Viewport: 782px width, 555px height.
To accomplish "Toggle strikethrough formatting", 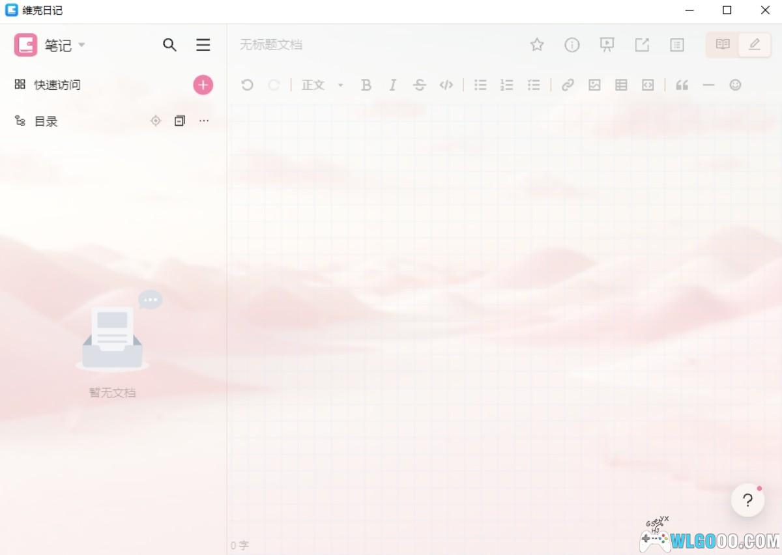I will click(x=420, y=85).
